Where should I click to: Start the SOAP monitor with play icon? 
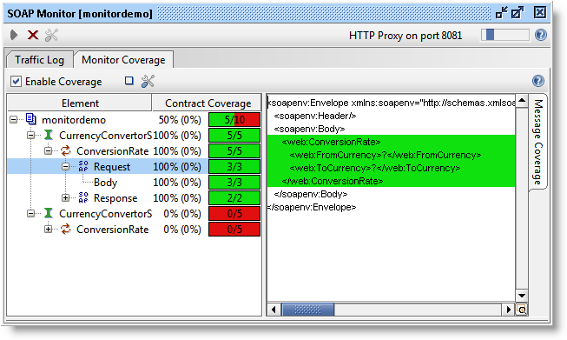pos(14,35)
